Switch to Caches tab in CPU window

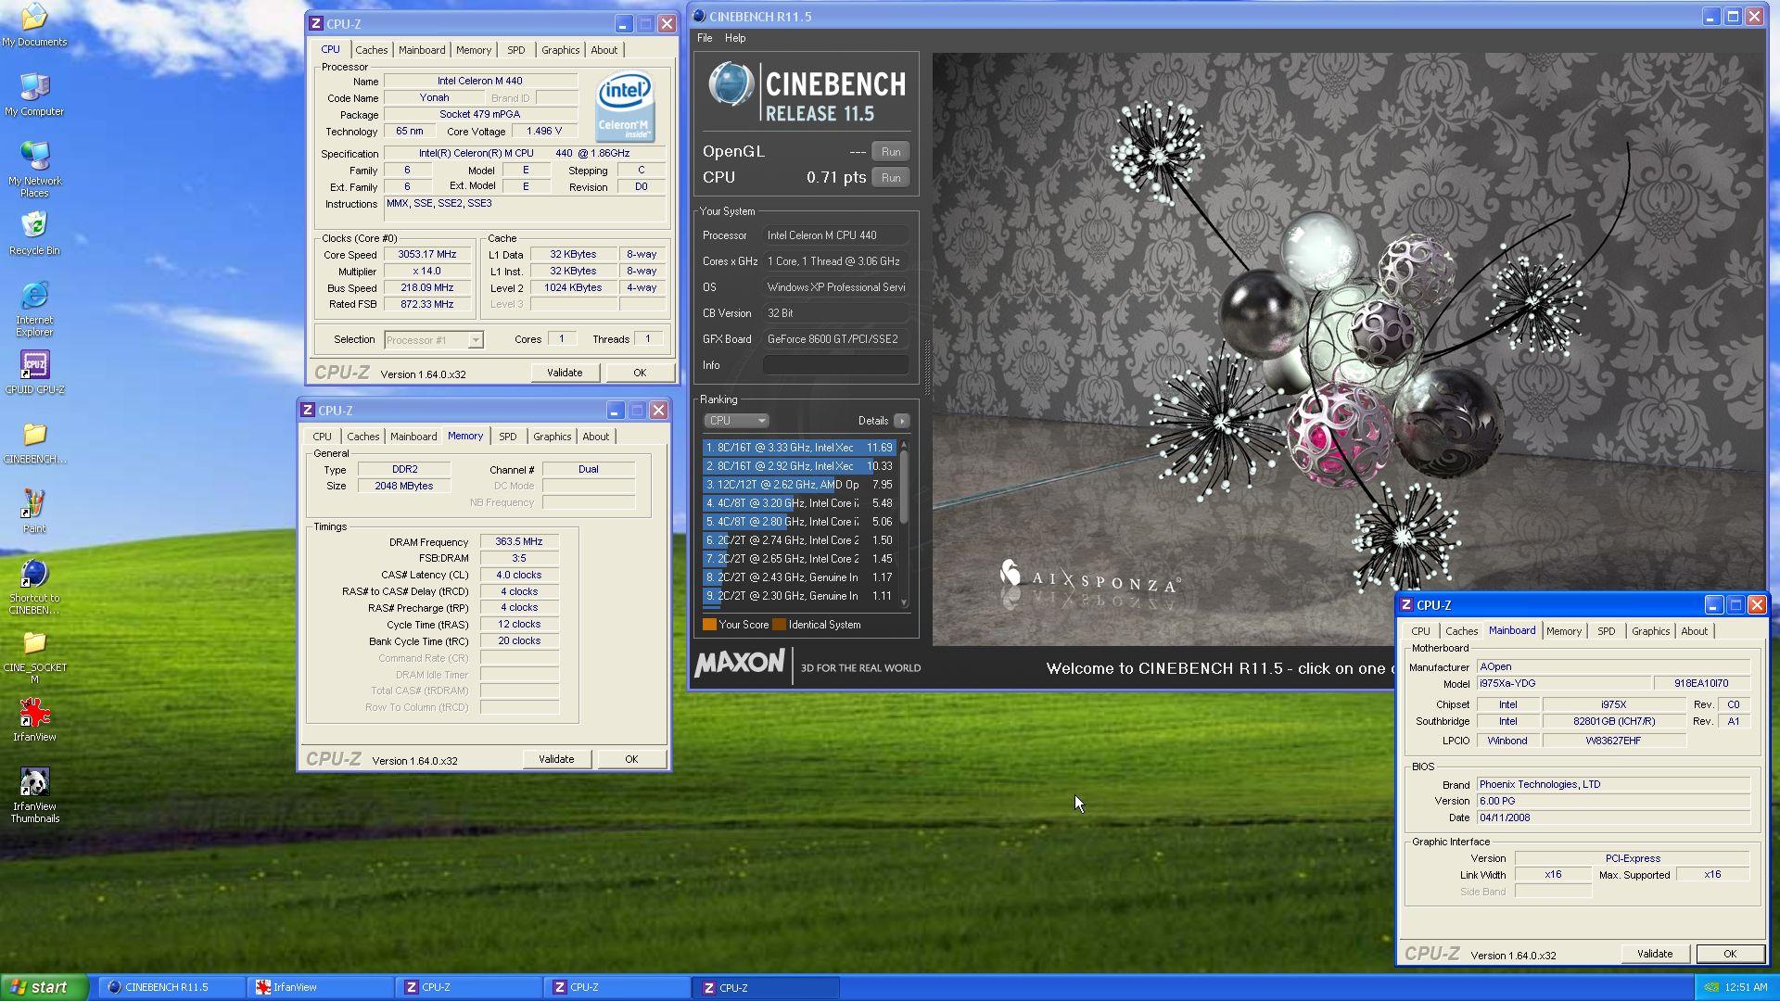click(371, 50)
